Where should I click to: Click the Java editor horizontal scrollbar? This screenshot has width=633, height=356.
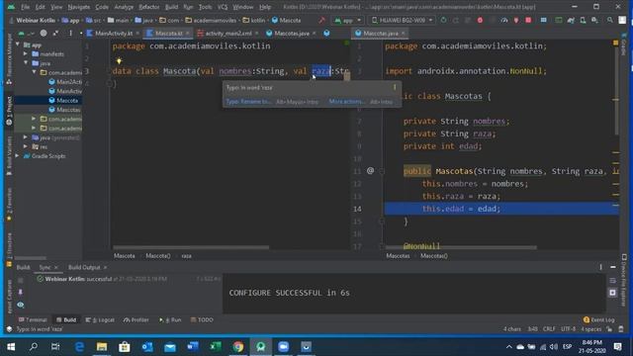(461, 247)
